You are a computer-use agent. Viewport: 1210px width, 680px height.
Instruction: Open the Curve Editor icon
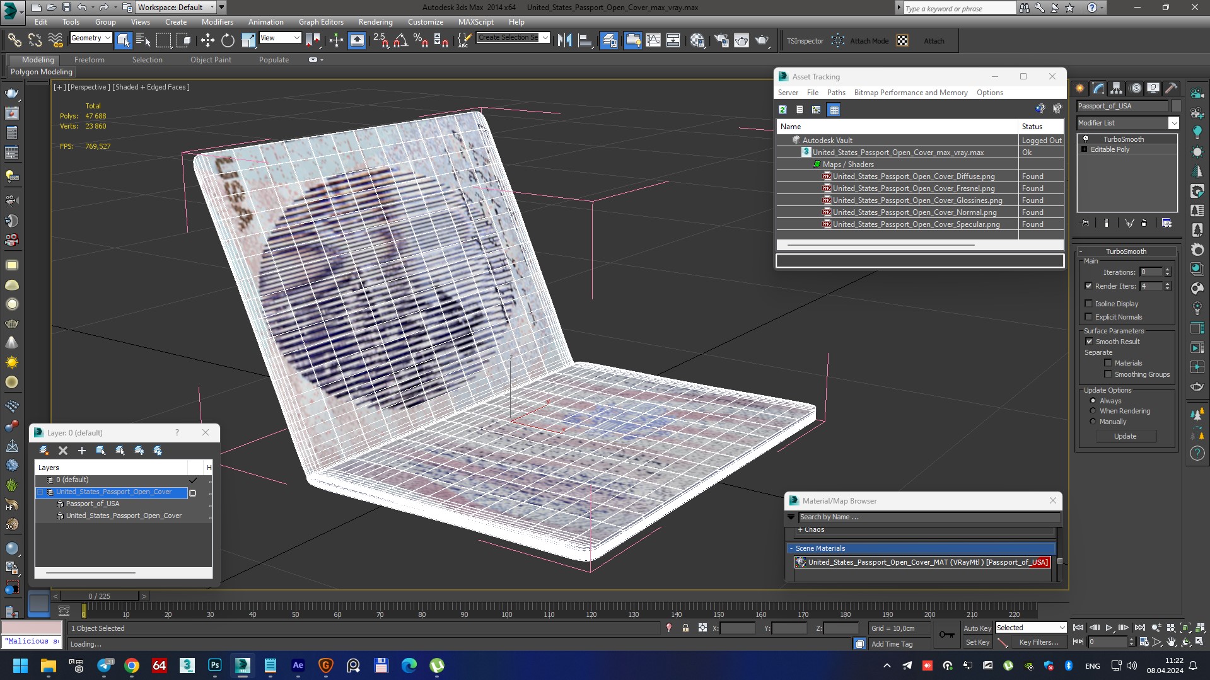click(x=653, y=40)
